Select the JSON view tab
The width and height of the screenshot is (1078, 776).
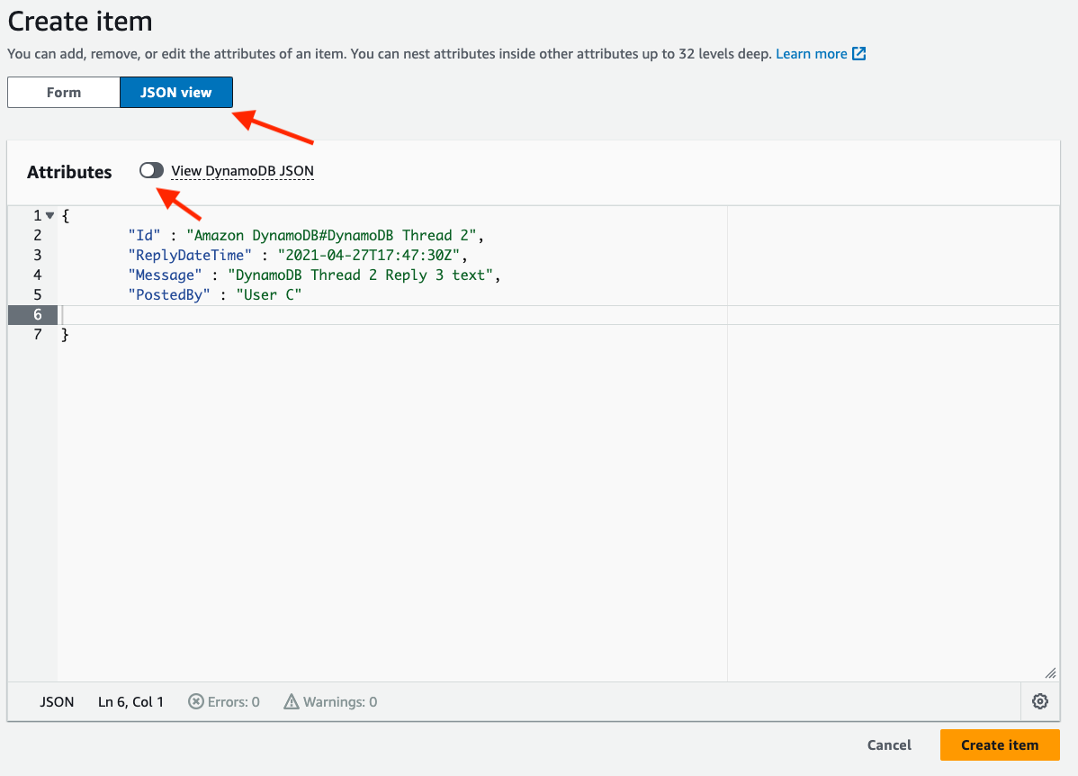pyautogui.click(x=176, y=92)
